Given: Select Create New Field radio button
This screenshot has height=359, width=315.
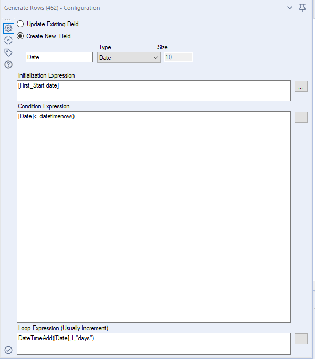Looking at the screenshot, I should [x=20, y=36].
